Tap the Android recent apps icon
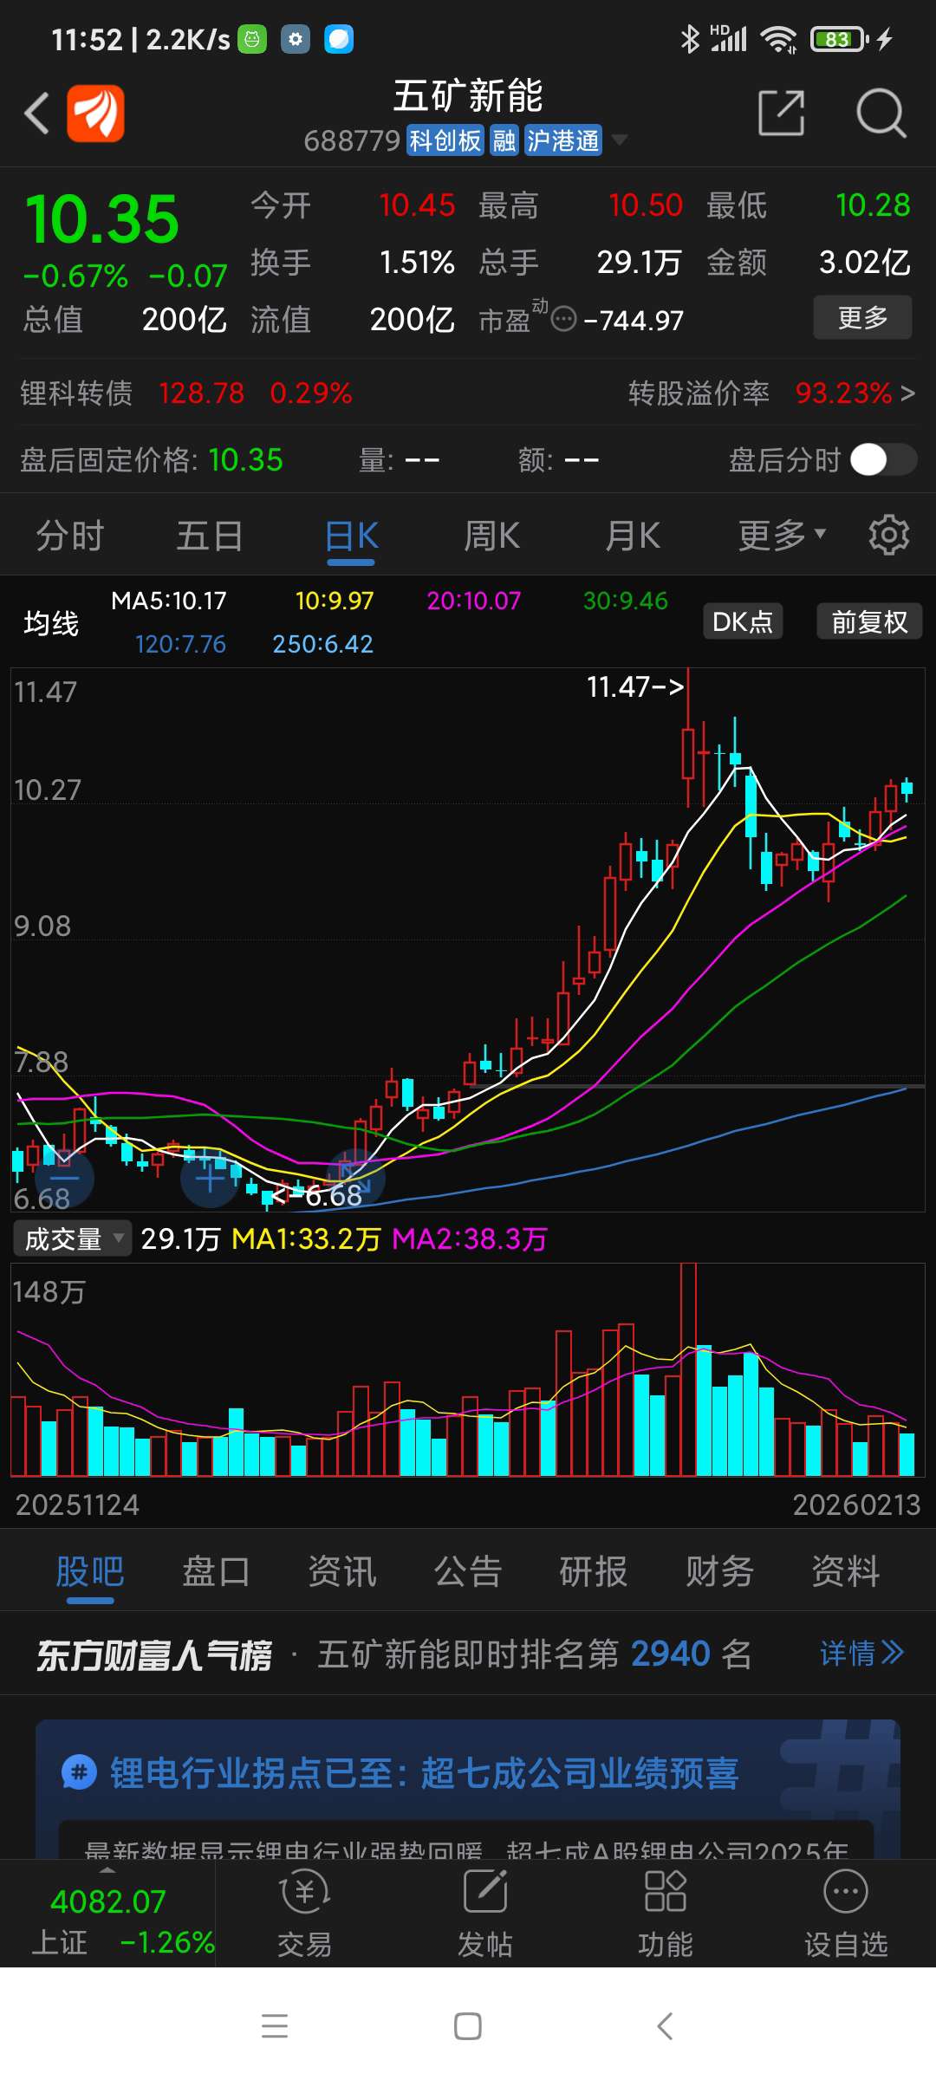Image resolution: width=936 pixels, height=2080 pixels. 275,2026
